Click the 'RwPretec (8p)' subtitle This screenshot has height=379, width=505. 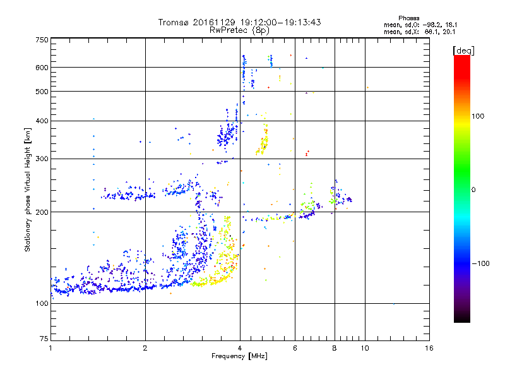pos(239,30)
